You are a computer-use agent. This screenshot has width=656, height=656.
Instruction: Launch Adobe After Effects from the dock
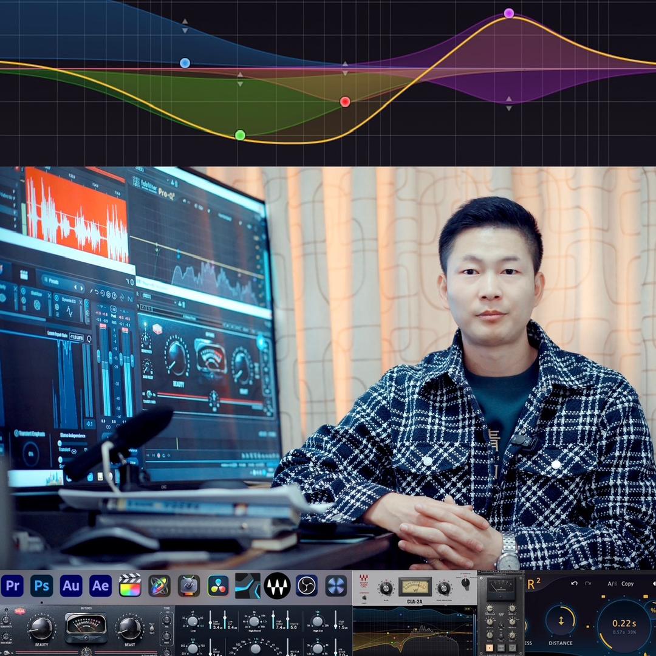tap(100, 586)
